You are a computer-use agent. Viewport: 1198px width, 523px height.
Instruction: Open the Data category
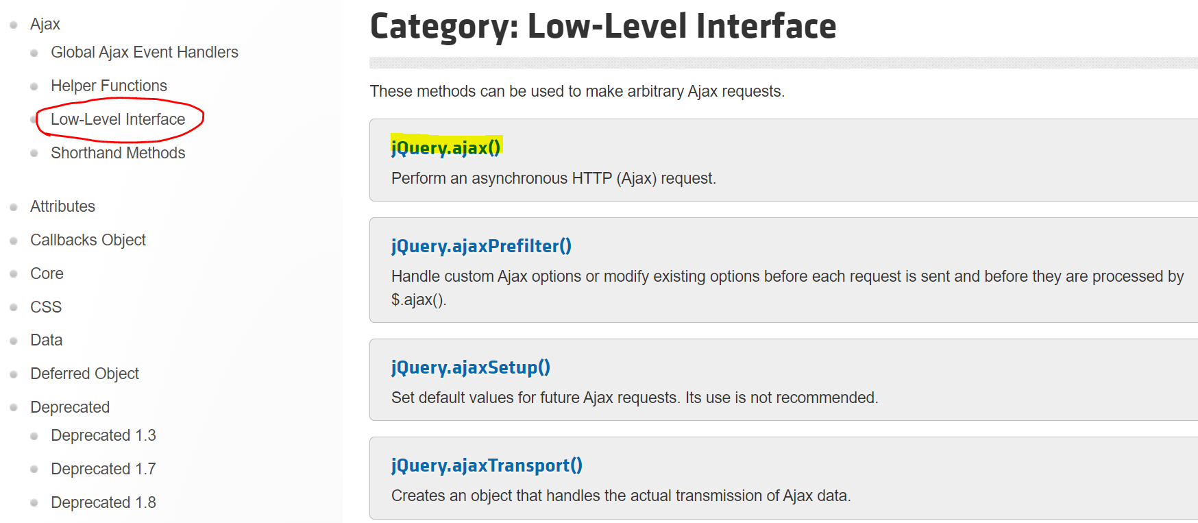point(46,340)
